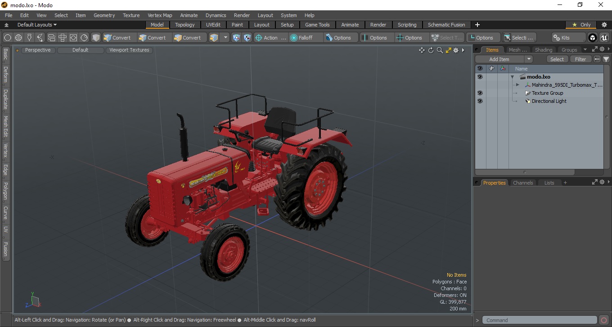Screen dimensions: 612x327
Task: Click the Items panel list options icon
Action: pyautogui.click(x=597, y=59)
